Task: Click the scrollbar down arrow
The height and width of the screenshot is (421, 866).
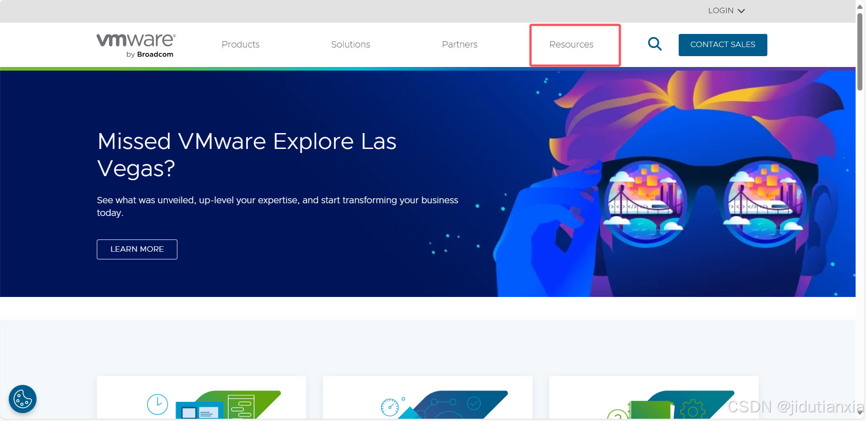Action: 860,412
